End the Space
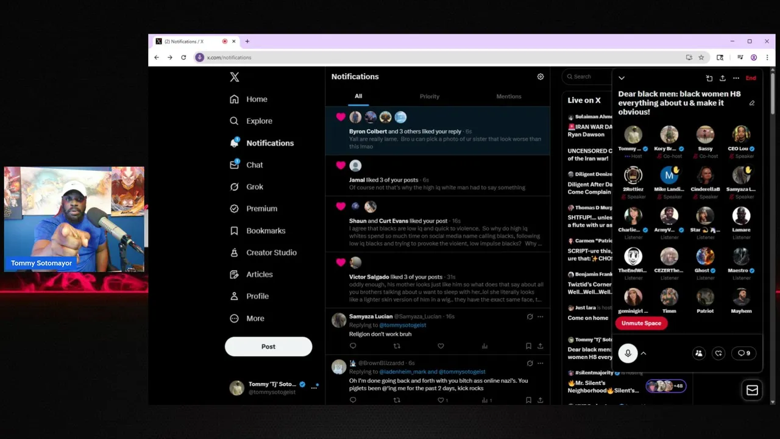Viewport: 780px width, 439px height. pyautogui.click(x=751, y=78)
